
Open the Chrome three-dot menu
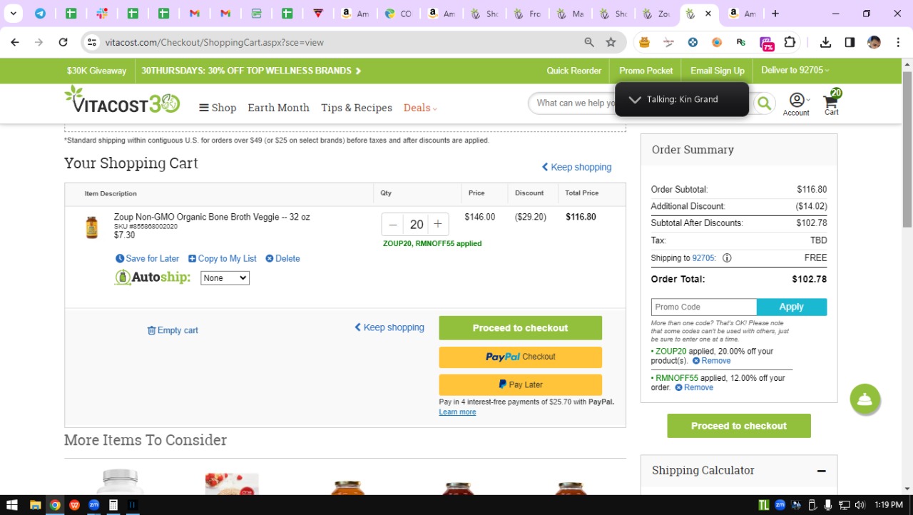pos(897,42)
